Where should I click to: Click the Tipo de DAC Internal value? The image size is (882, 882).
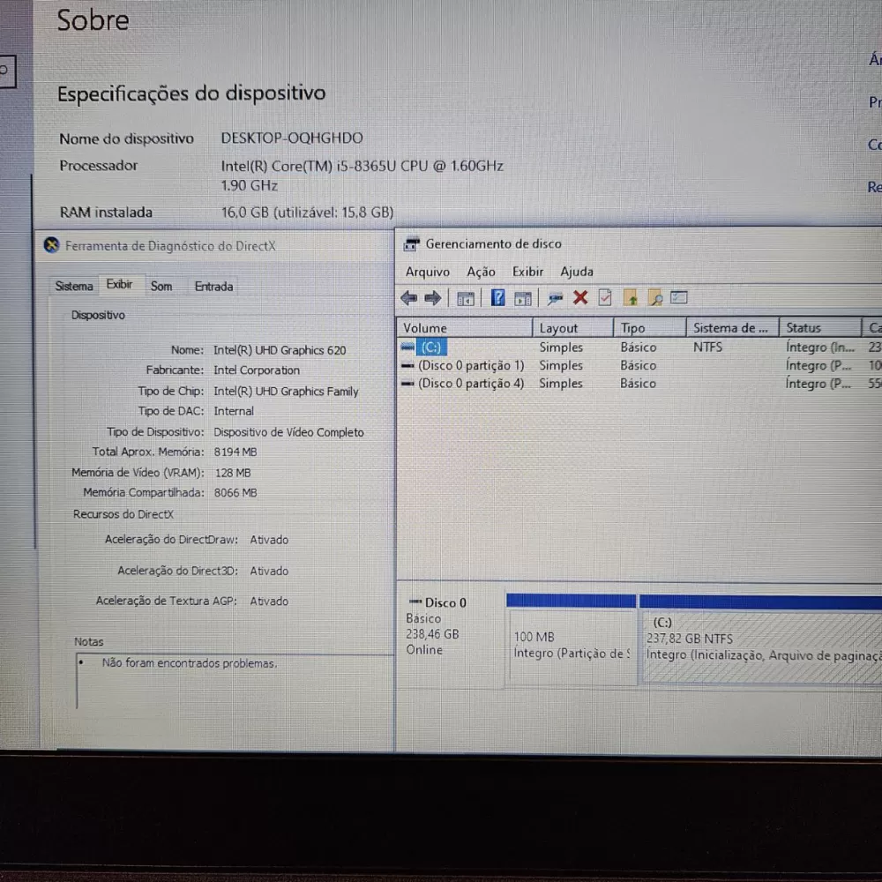[234, 411]
